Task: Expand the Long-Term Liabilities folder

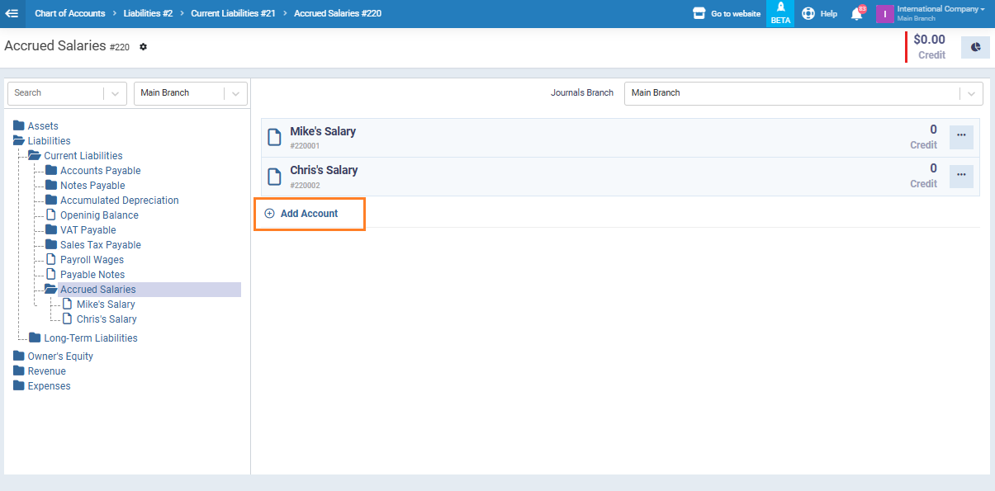Action: pyautogui.click(x=90, y=338)
